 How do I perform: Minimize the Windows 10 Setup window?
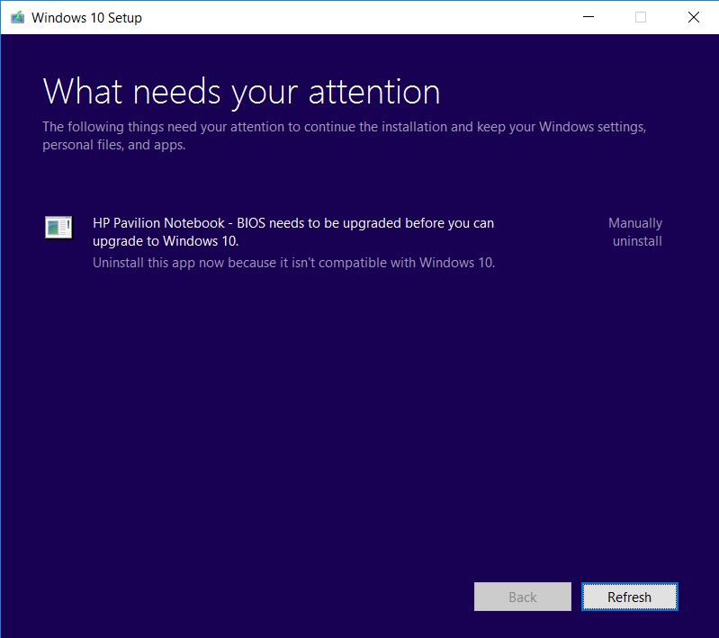point(589,17)
